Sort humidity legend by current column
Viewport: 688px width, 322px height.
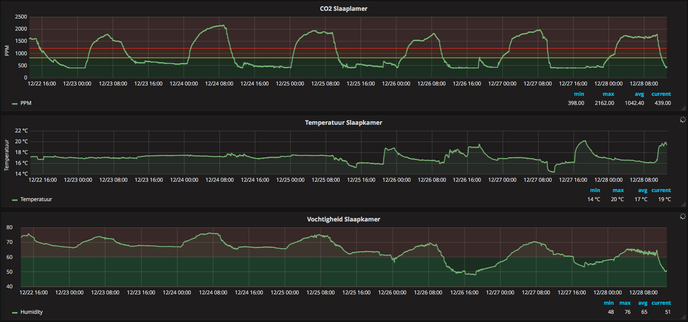(x=661, y=303)
